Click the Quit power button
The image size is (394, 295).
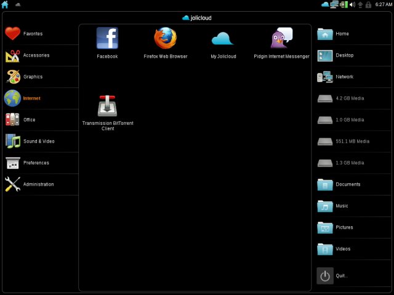(325, 276)
